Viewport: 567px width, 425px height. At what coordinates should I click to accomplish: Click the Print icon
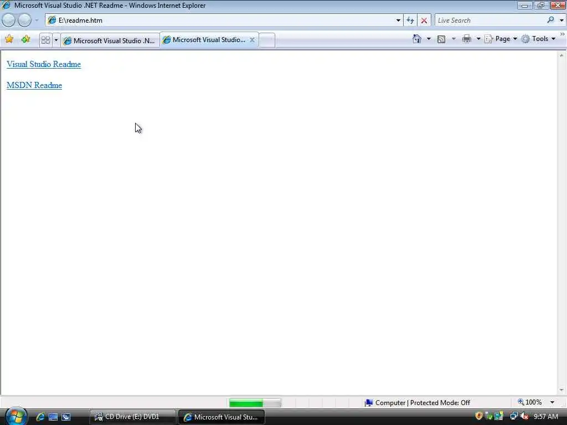click(x=466, y=39)
